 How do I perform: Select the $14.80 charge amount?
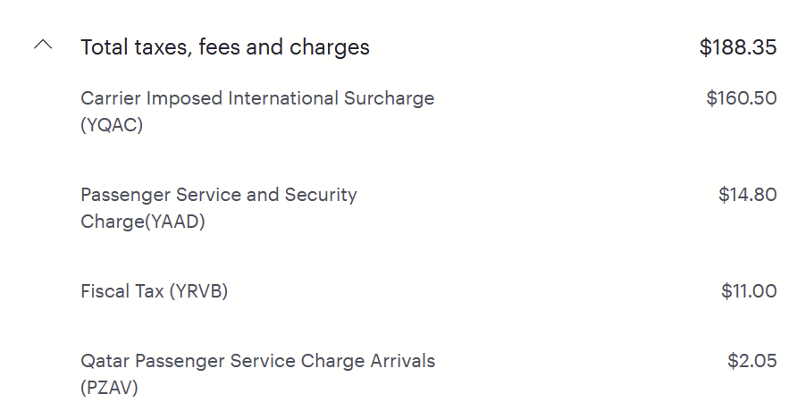coord(747,195)
